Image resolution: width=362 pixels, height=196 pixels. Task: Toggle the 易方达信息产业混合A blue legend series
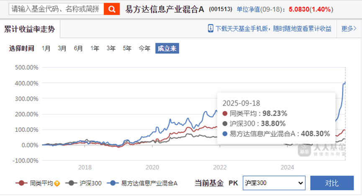click(142, 183)
